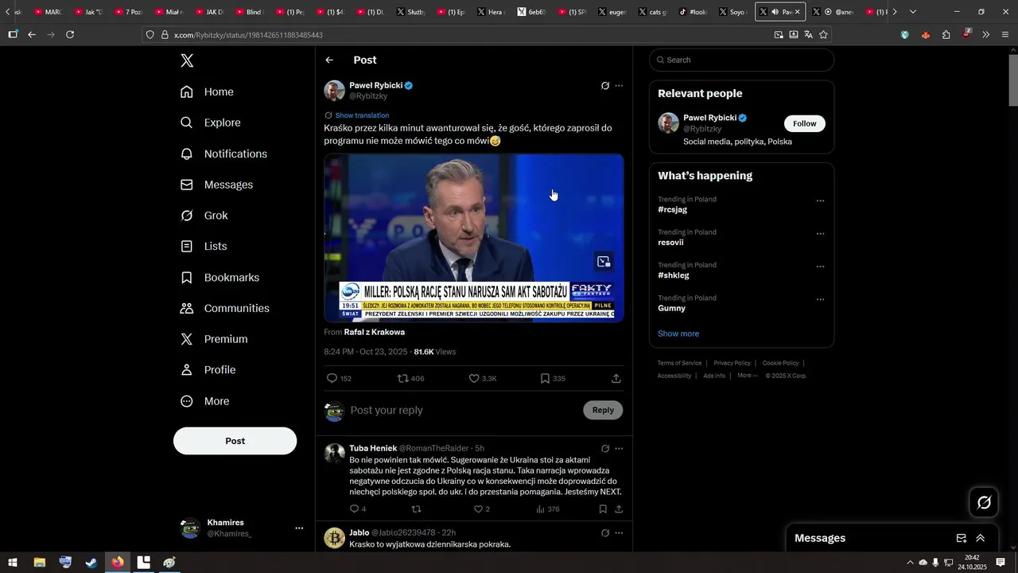Share Tuba Heniek's reply
Viewport: 1018px width, 573px height.
tap(619, 509)
